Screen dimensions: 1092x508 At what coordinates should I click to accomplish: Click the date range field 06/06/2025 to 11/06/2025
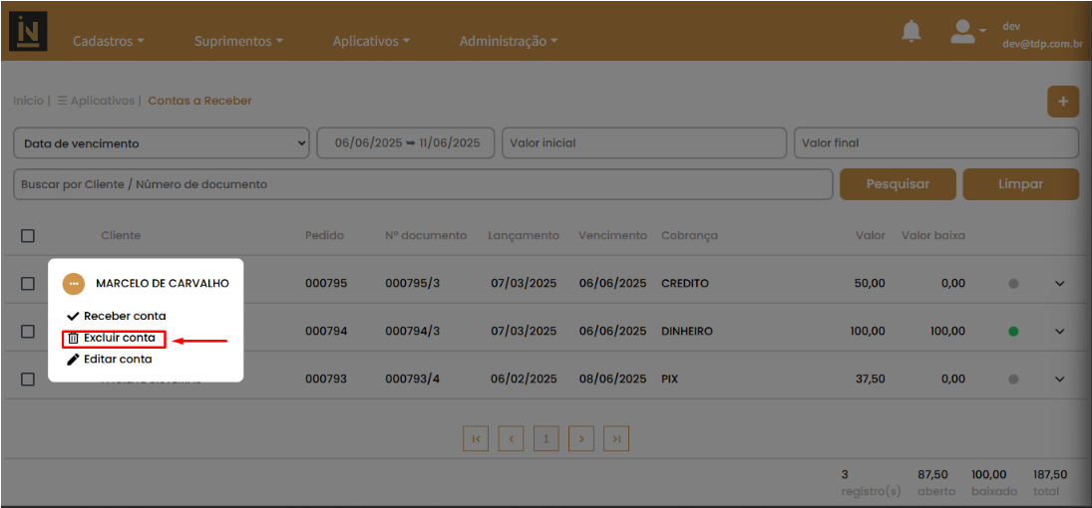click(x=406, y=143)
